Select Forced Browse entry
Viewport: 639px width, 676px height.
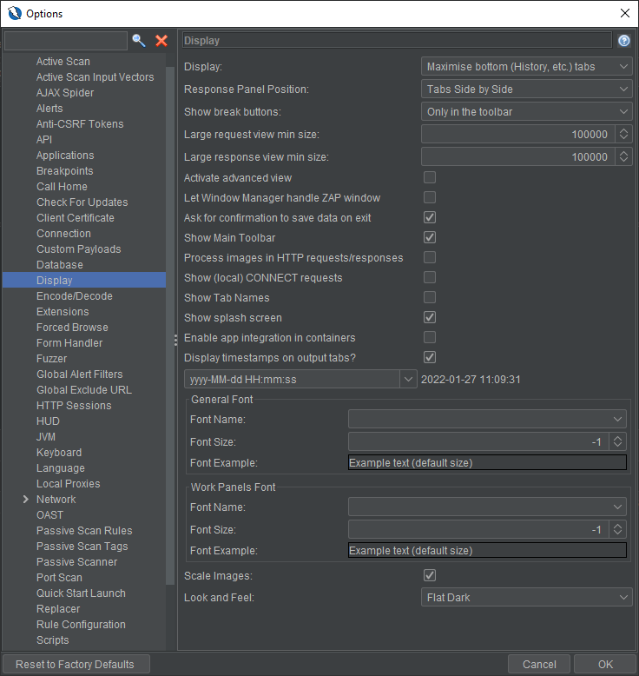point(72,328)
